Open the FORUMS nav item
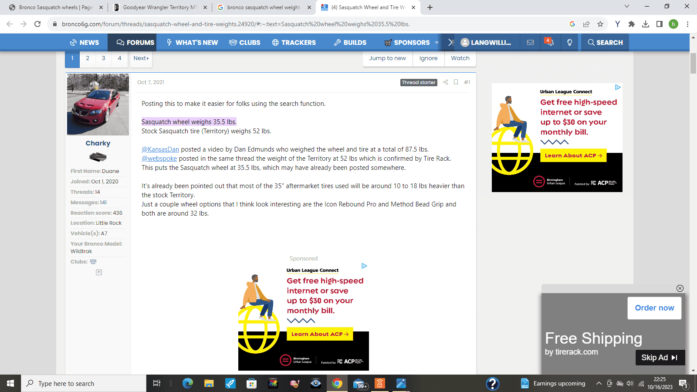The image size is (697, 392). click(x=135, y=42)
